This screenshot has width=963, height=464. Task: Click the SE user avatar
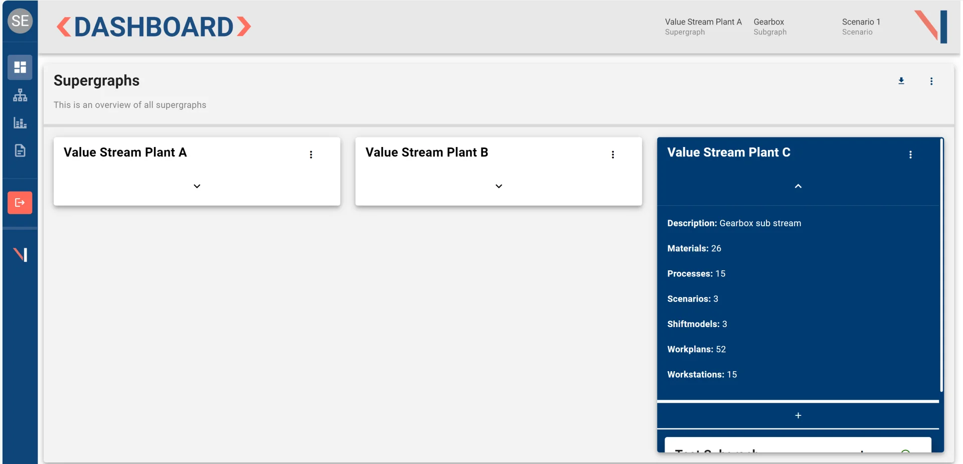tap(20, 21)
